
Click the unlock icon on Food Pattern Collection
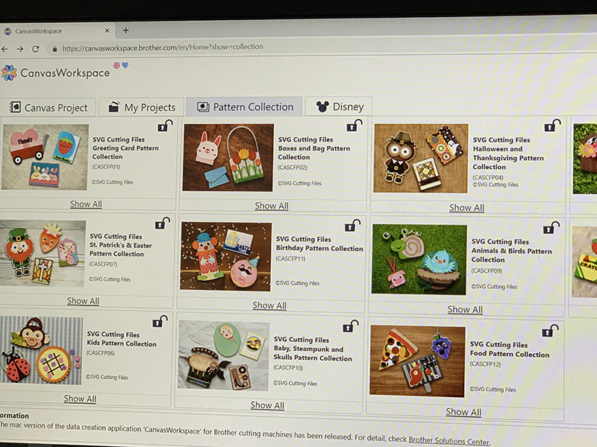point(550,330)
